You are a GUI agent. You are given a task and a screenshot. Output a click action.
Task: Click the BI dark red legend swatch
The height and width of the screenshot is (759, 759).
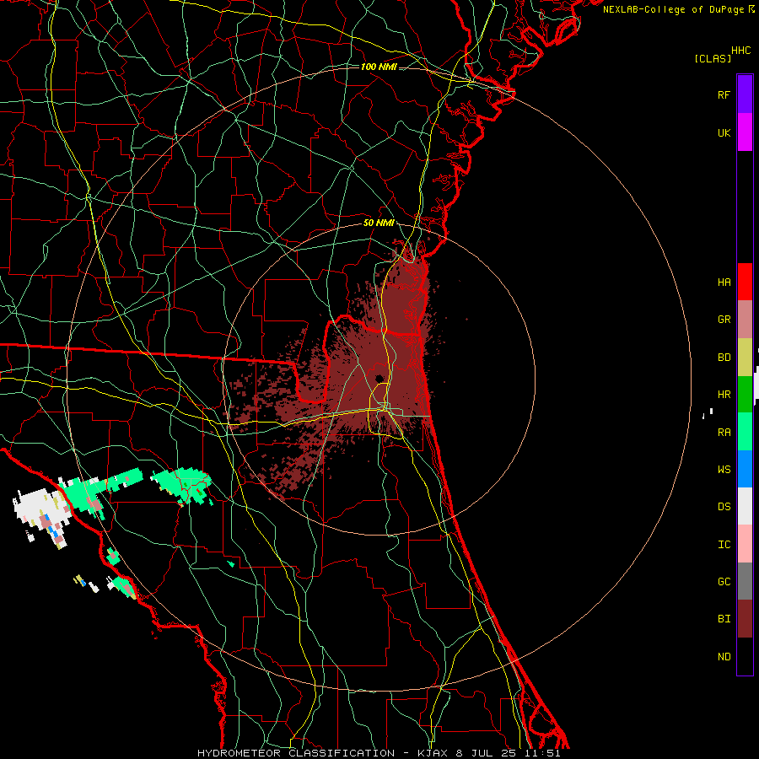[745, 619]
